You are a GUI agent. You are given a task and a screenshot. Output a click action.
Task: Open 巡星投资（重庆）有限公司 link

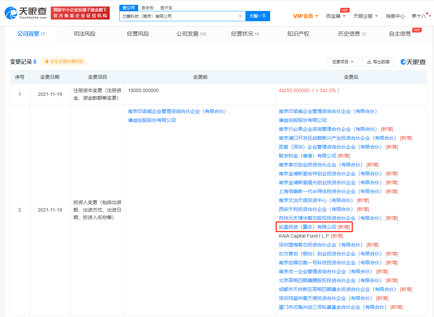coord(308,227)
